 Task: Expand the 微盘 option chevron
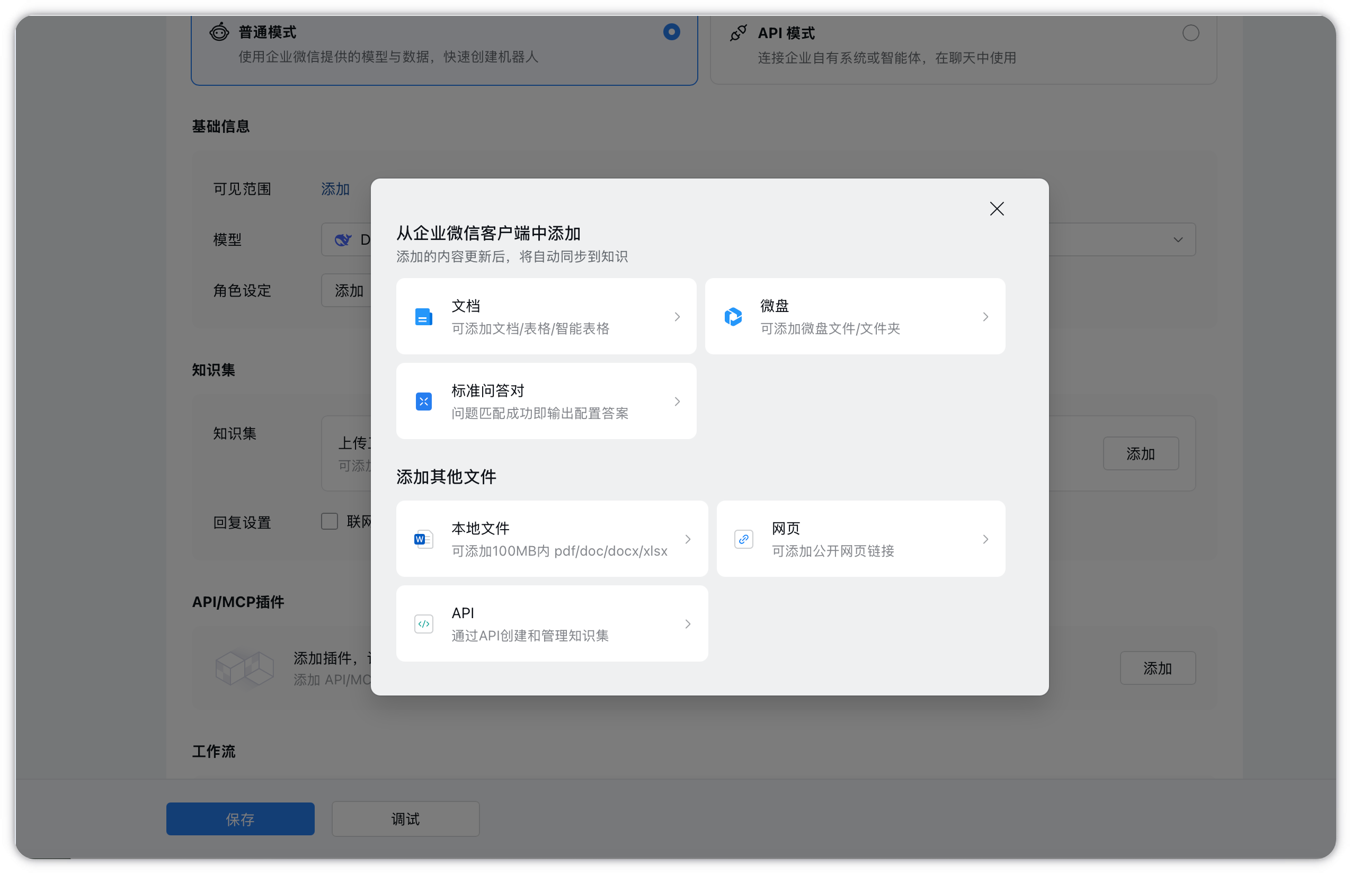tap(985, 317)
